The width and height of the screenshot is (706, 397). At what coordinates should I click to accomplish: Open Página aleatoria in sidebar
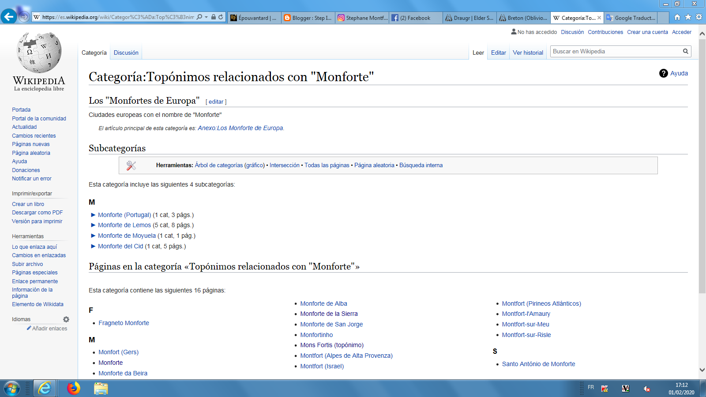point(31,153)
